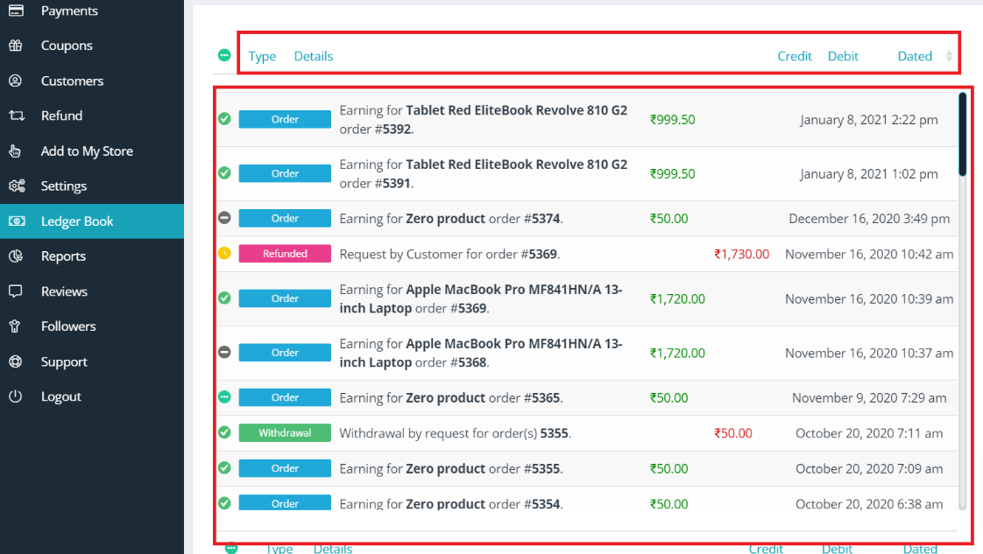Open the Coupons menu item
The image size is (983, 554).
point(91,46)
